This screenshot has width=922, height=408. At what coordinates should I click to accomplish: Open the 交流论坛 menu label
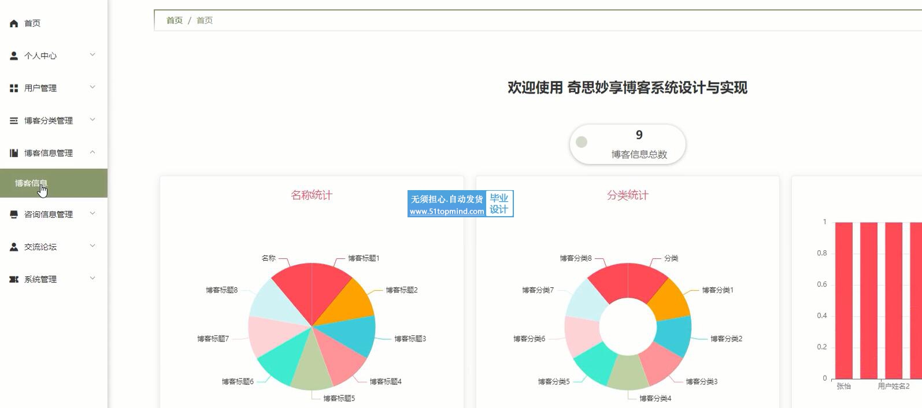(40, 247)
